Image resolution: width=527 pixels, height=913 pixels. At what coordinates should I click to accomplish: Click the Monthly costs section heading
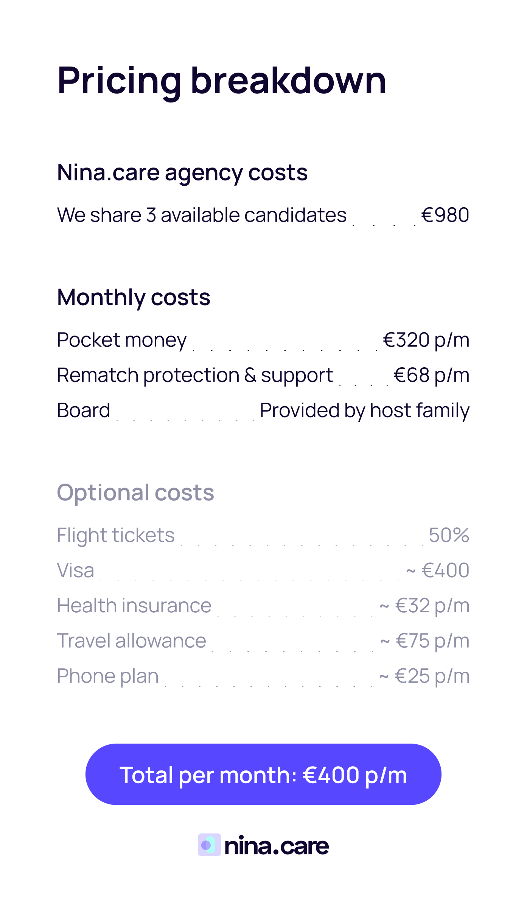coord(134,297)
